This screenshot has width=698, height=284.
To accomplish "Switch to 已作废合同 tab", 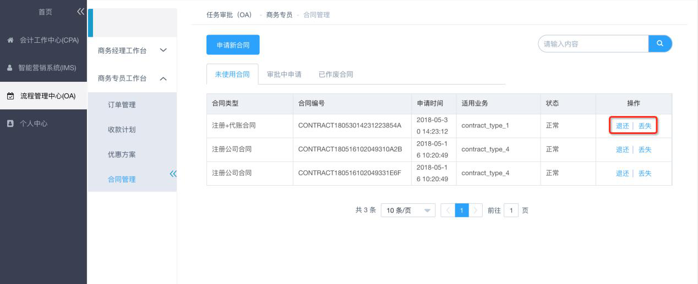I will coord(336,74).
